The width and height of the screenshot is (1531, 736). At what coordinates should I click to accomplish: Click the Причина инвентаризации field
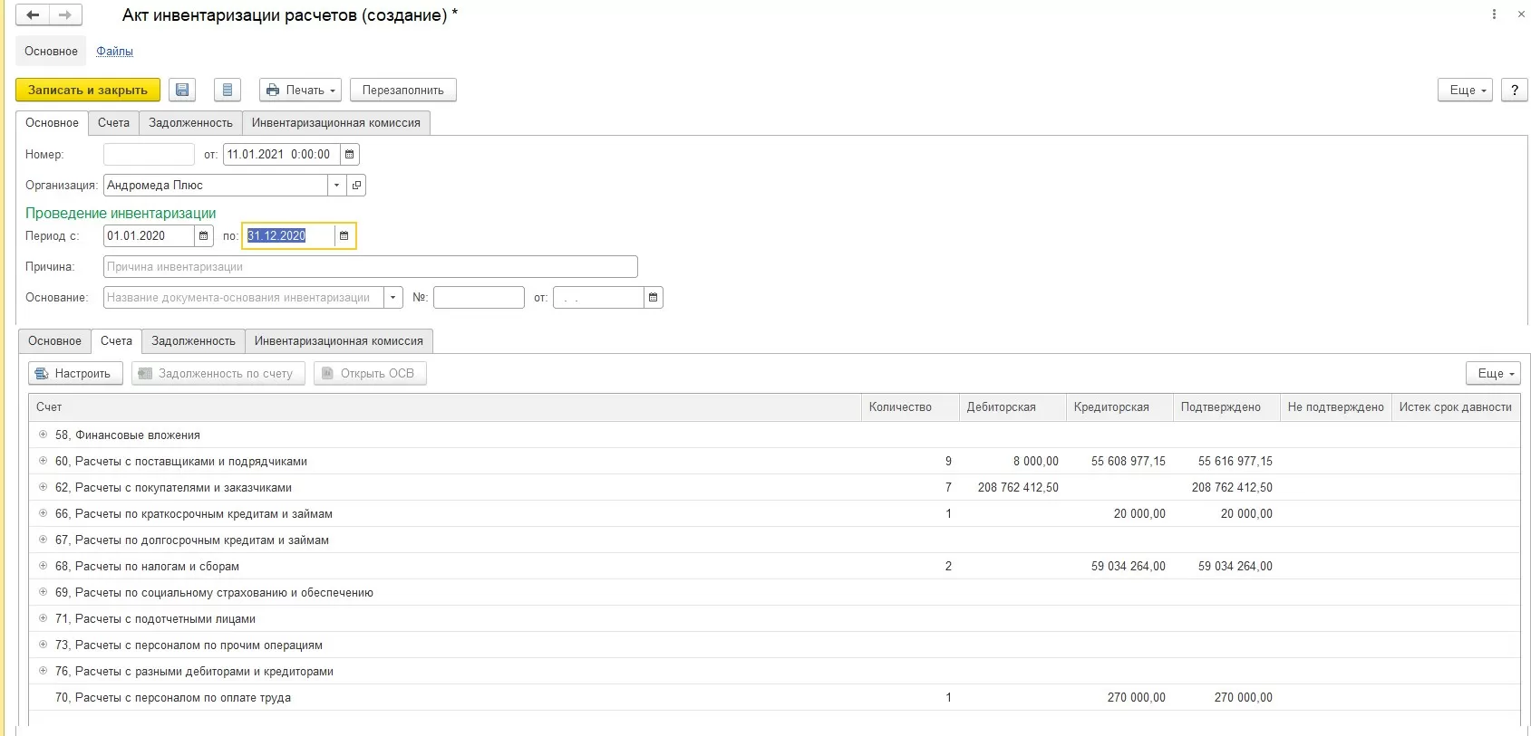click(371, 267)
